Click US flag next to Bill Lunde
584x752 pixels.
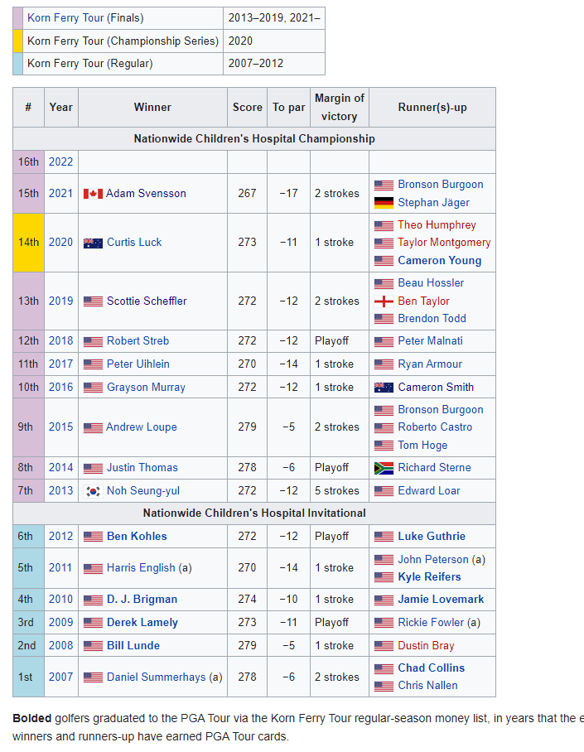pos(93,646)
